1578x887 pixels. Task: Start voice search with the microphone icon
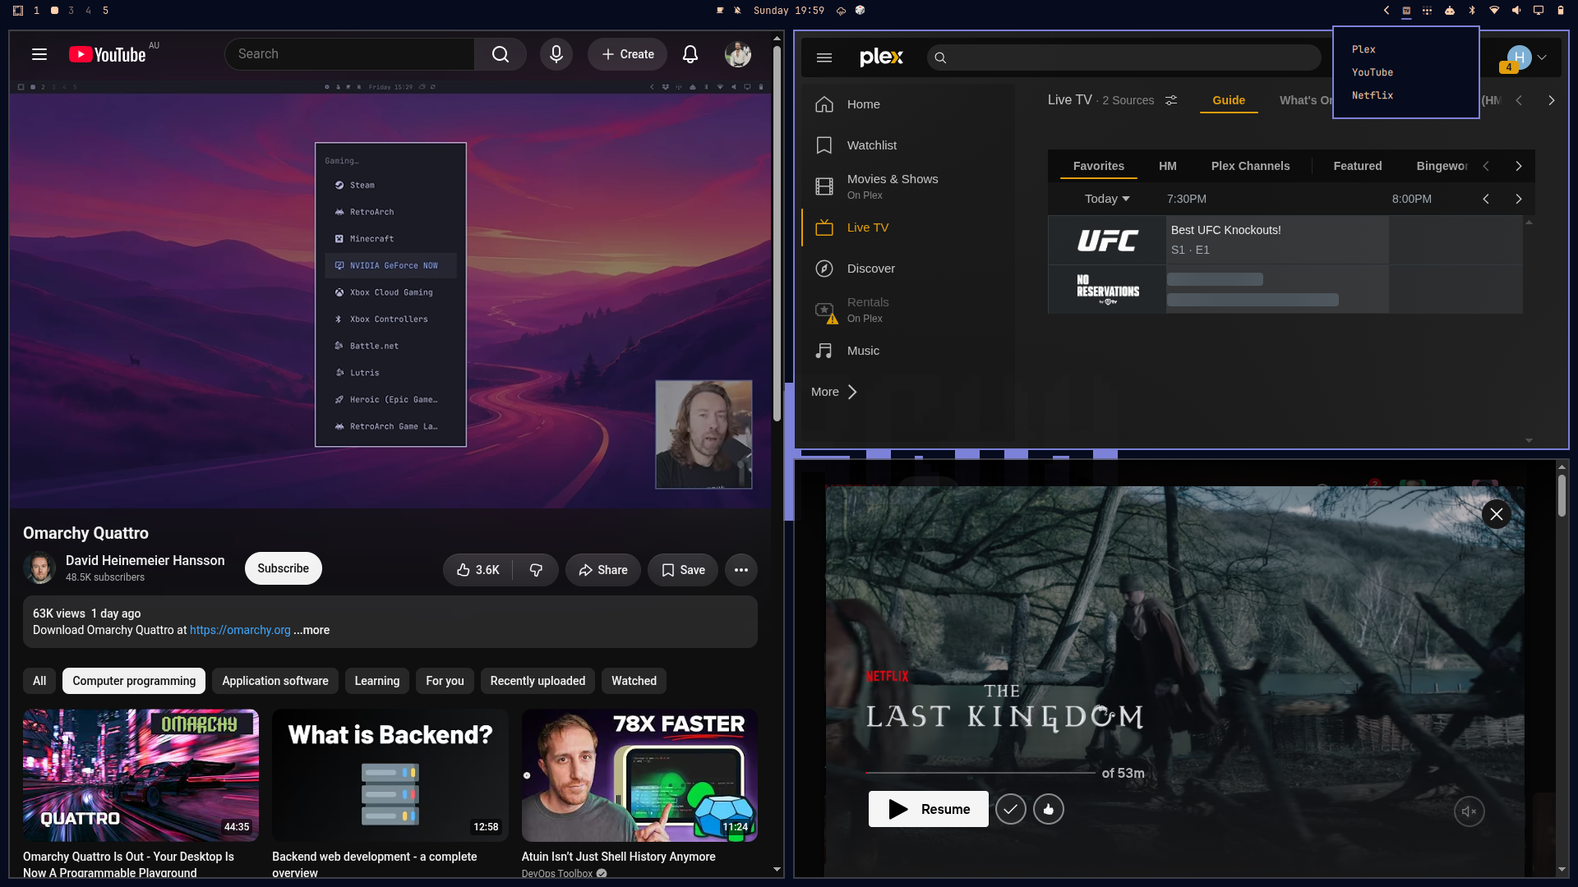click(556, 54)
